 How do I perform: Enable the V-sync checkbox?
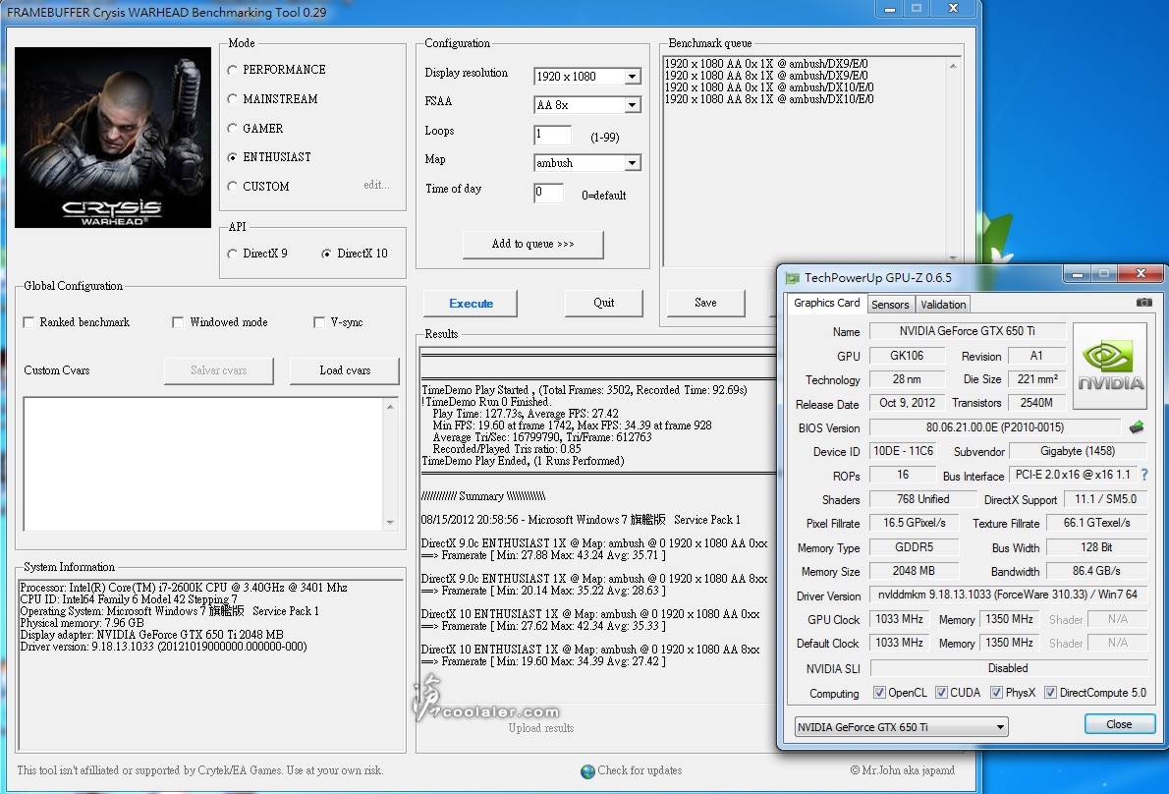pos(319,322)
